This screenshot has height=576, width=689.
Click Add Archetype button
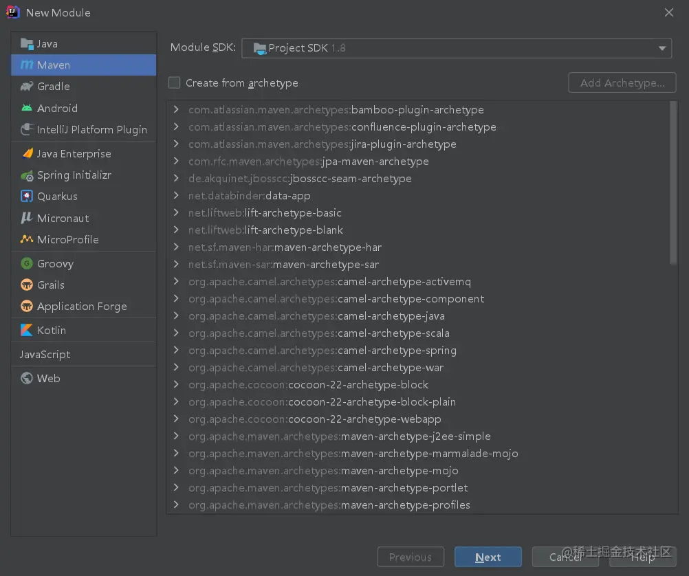(x=622, y=82)
